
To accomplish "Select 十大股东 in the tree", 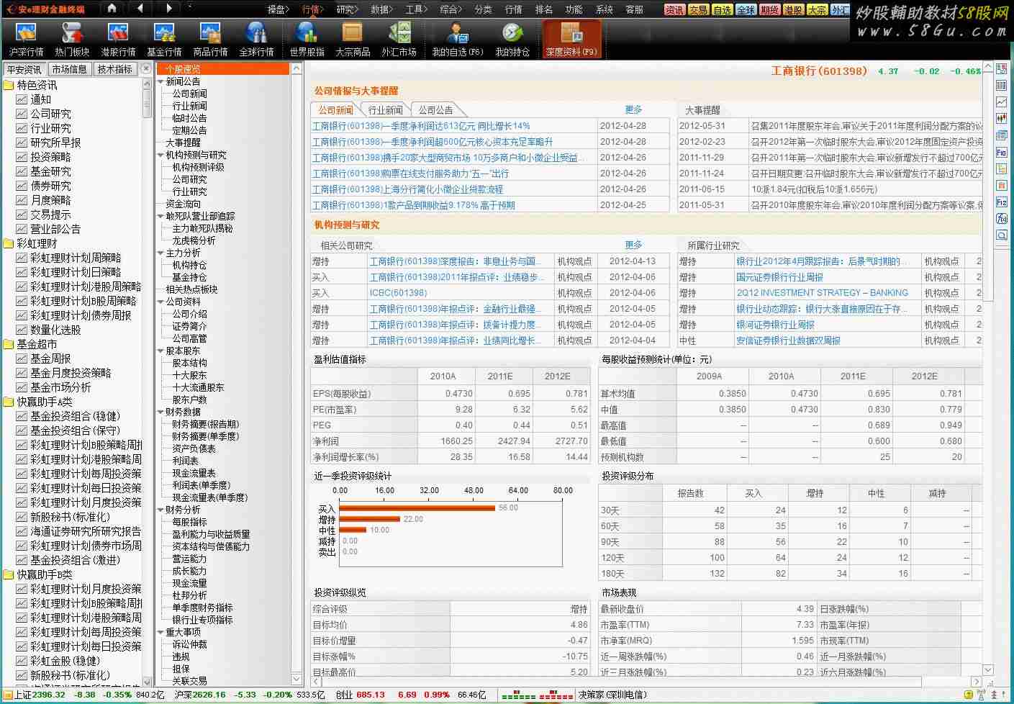I will [189, 375].
